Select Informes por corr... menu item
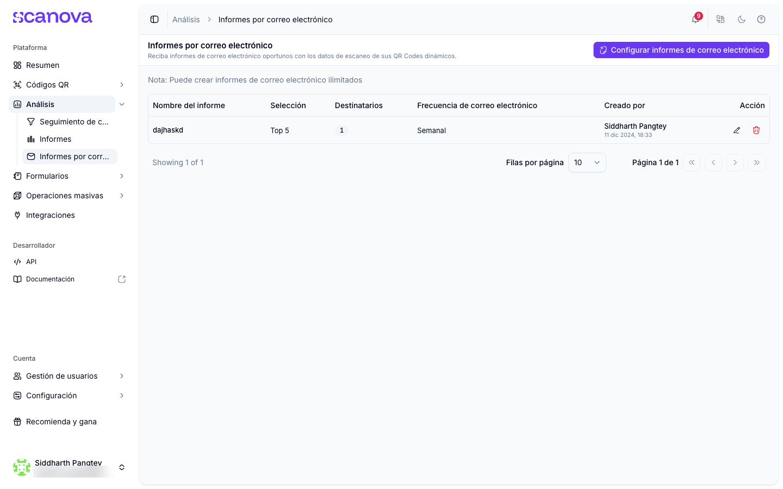 click(70, 156)
